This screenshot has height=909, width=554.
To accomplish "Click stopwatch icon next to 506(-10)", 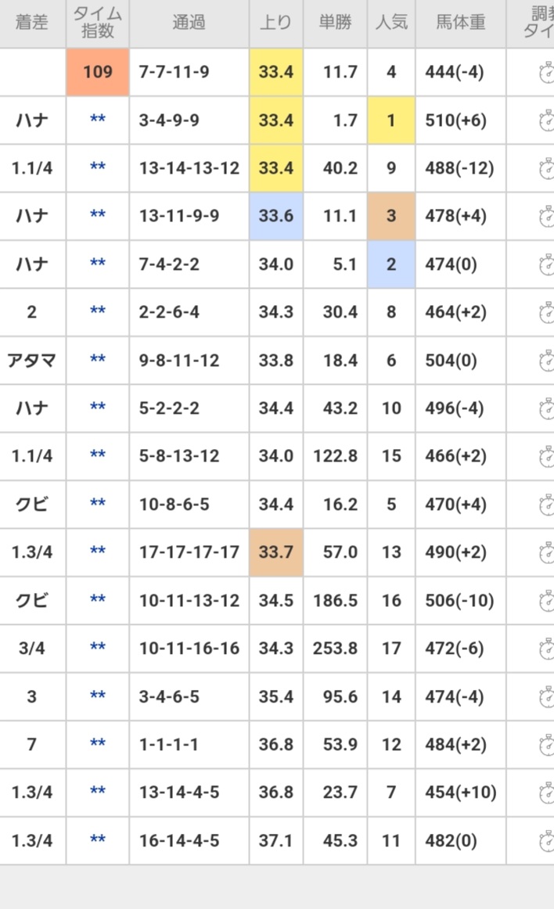I will pyautogui.click(x=546, y=601).
